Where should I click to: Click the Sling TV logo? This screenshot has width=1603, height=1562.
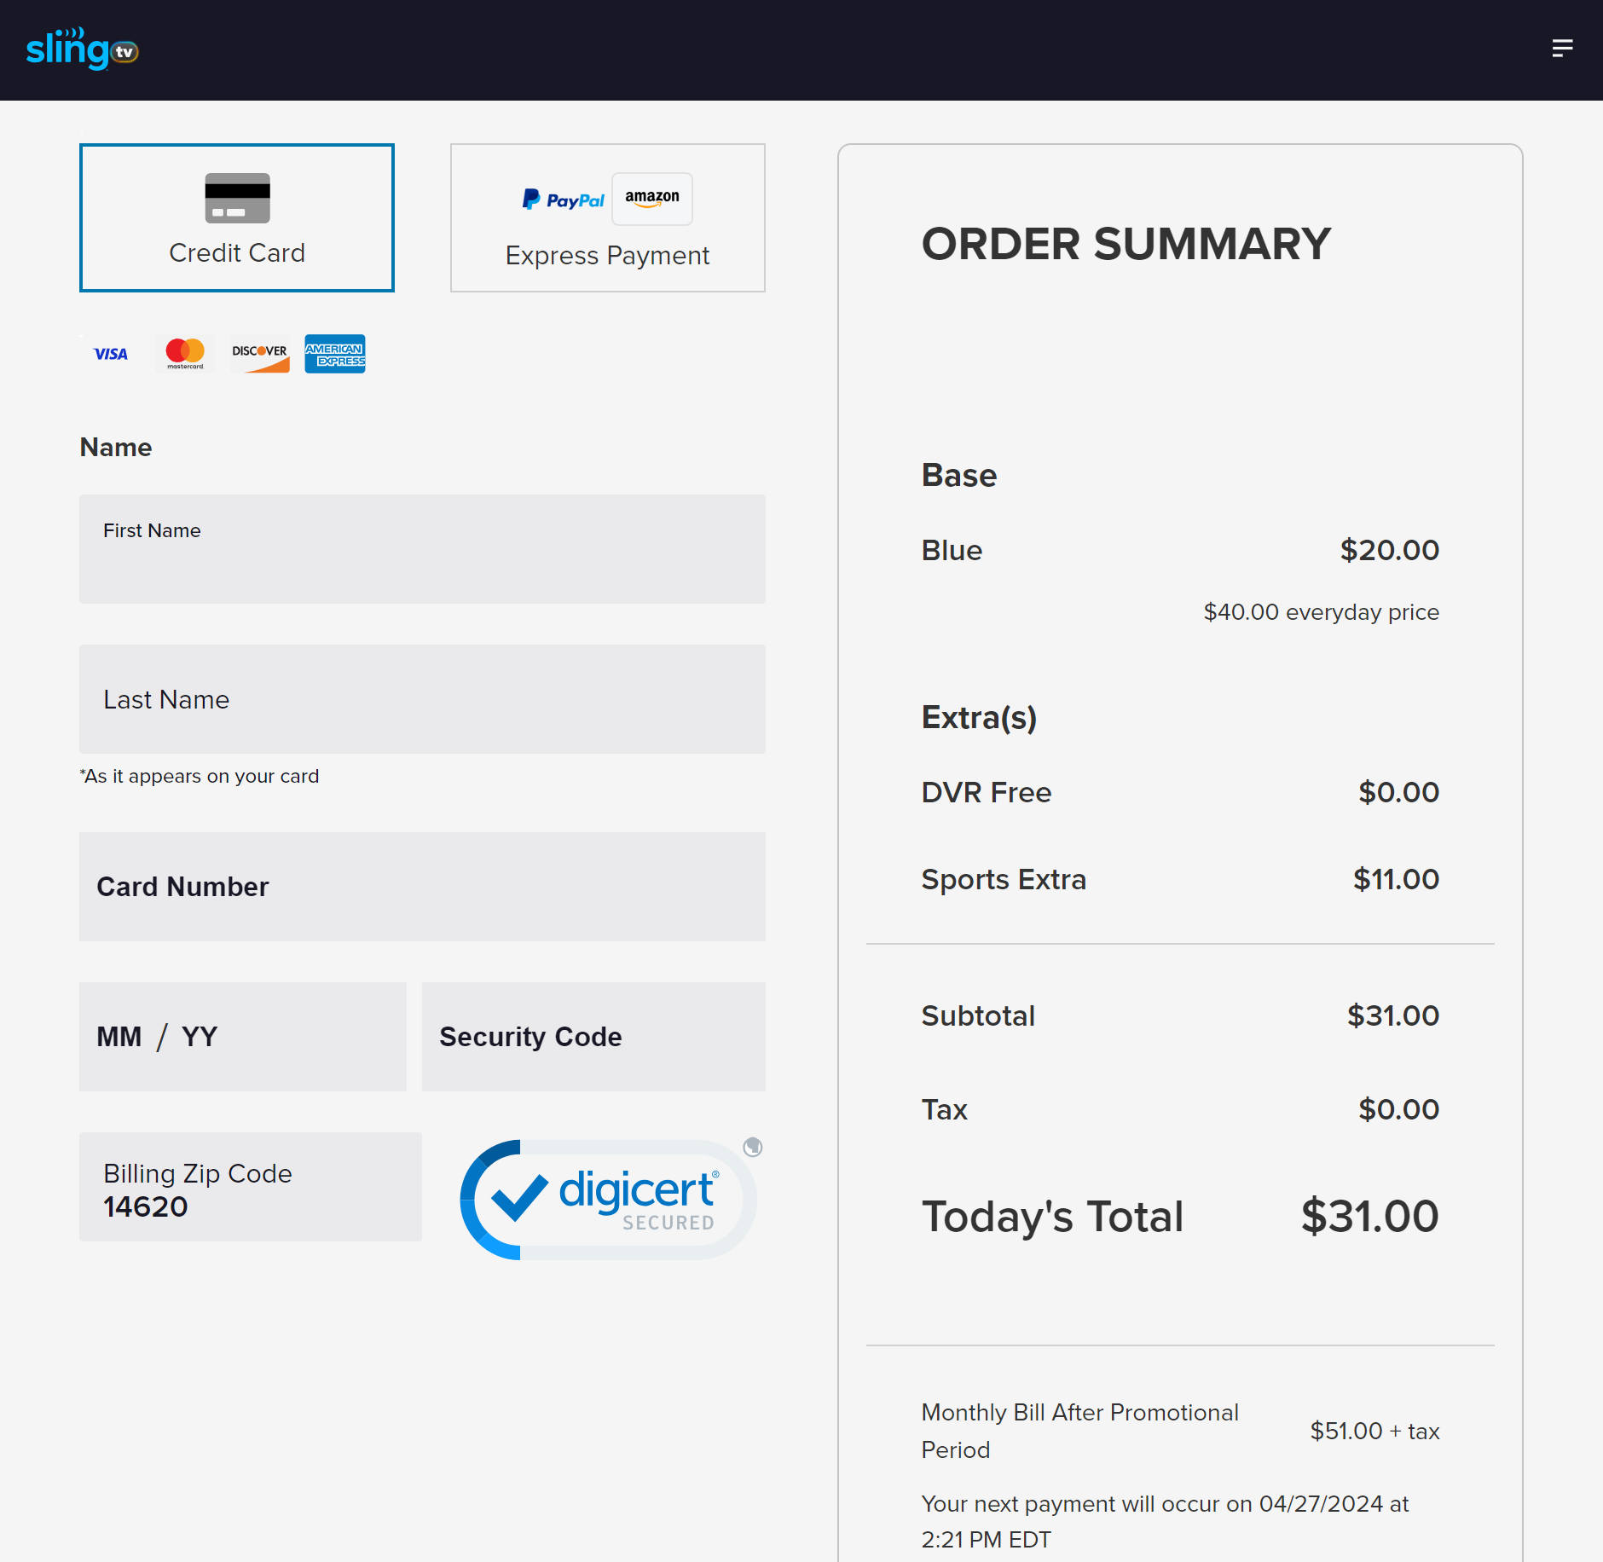[82, 49]
